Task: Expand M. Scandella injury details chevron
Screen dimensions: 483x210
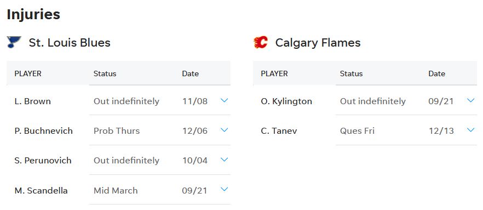Action: point(225,189)
